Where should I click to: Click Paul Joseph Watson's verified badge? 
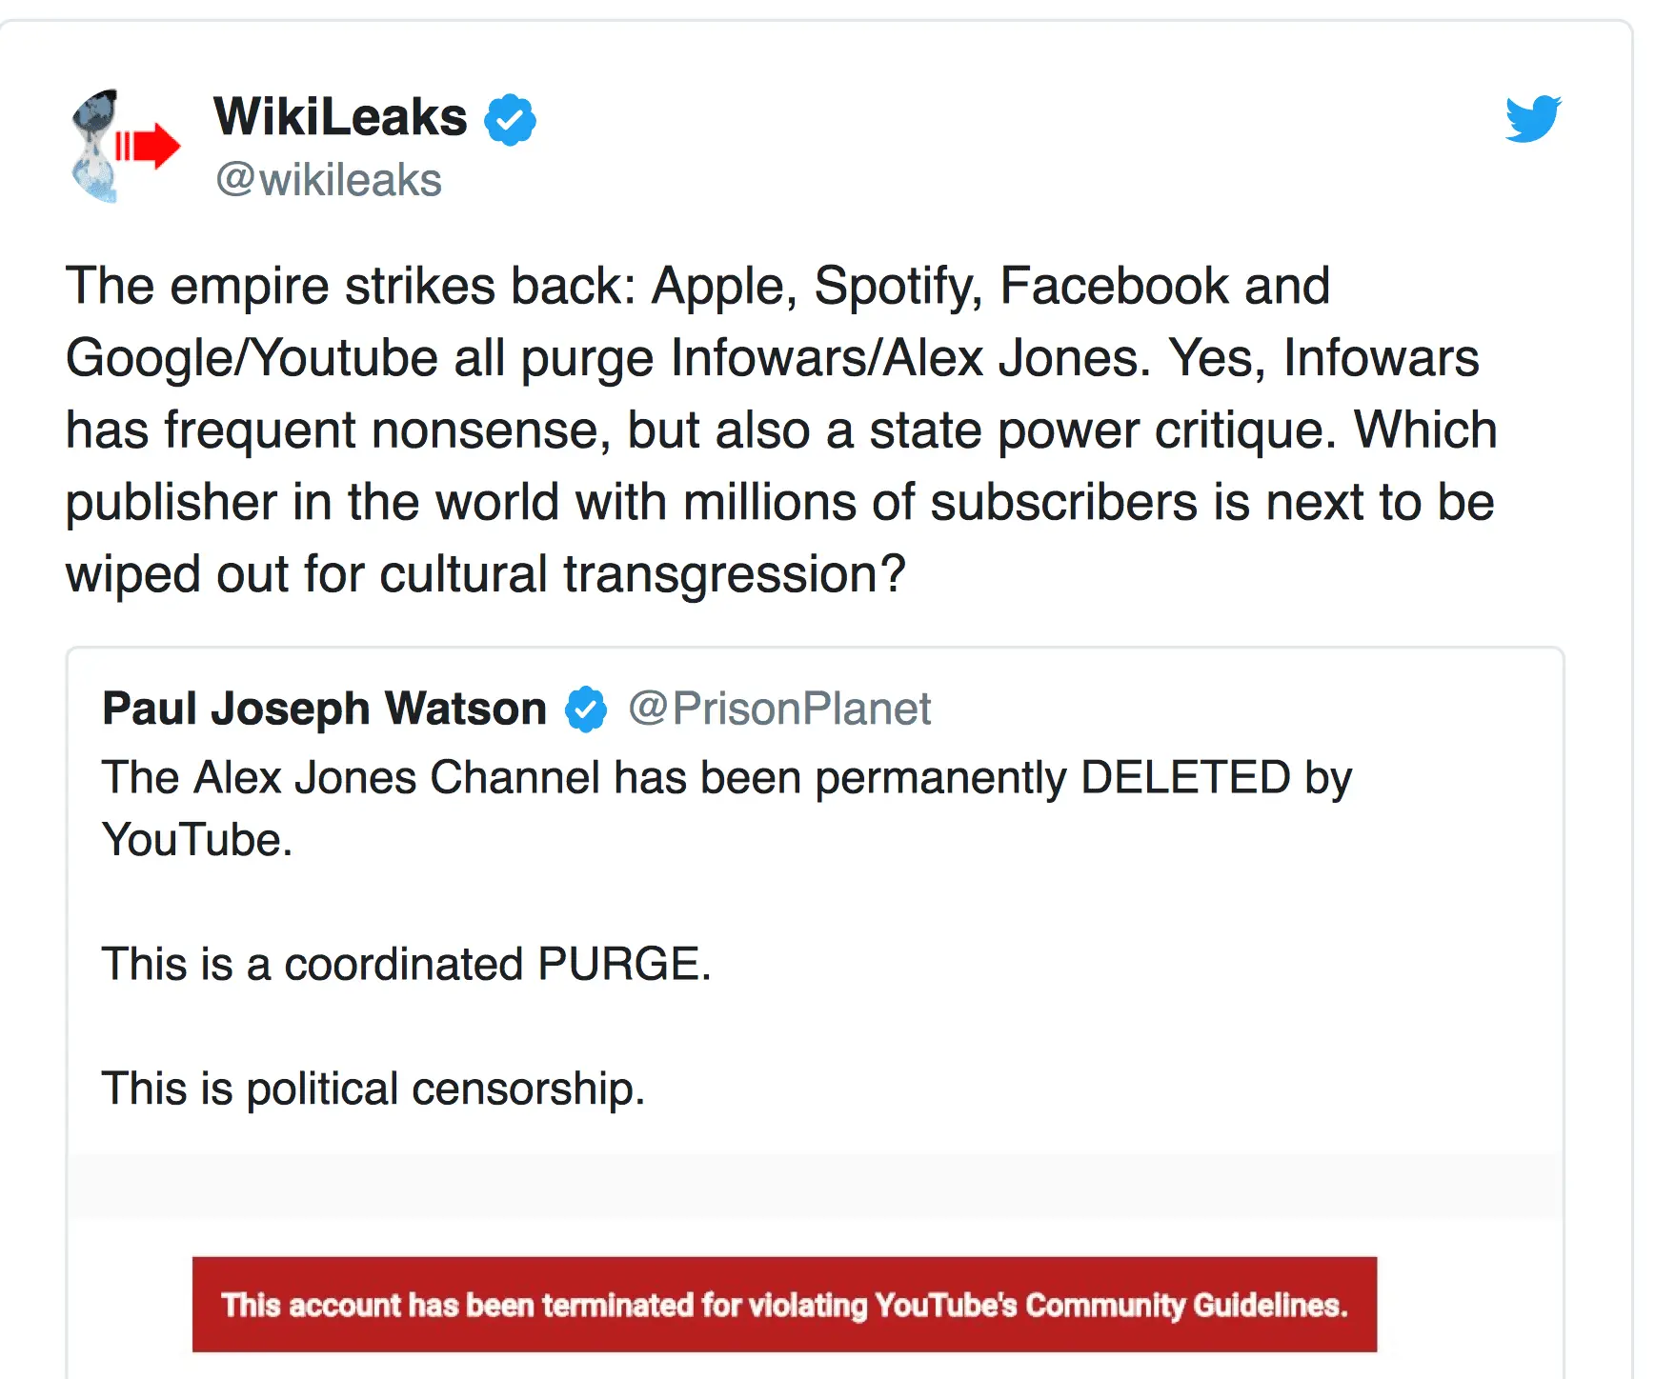click(586, 709)
